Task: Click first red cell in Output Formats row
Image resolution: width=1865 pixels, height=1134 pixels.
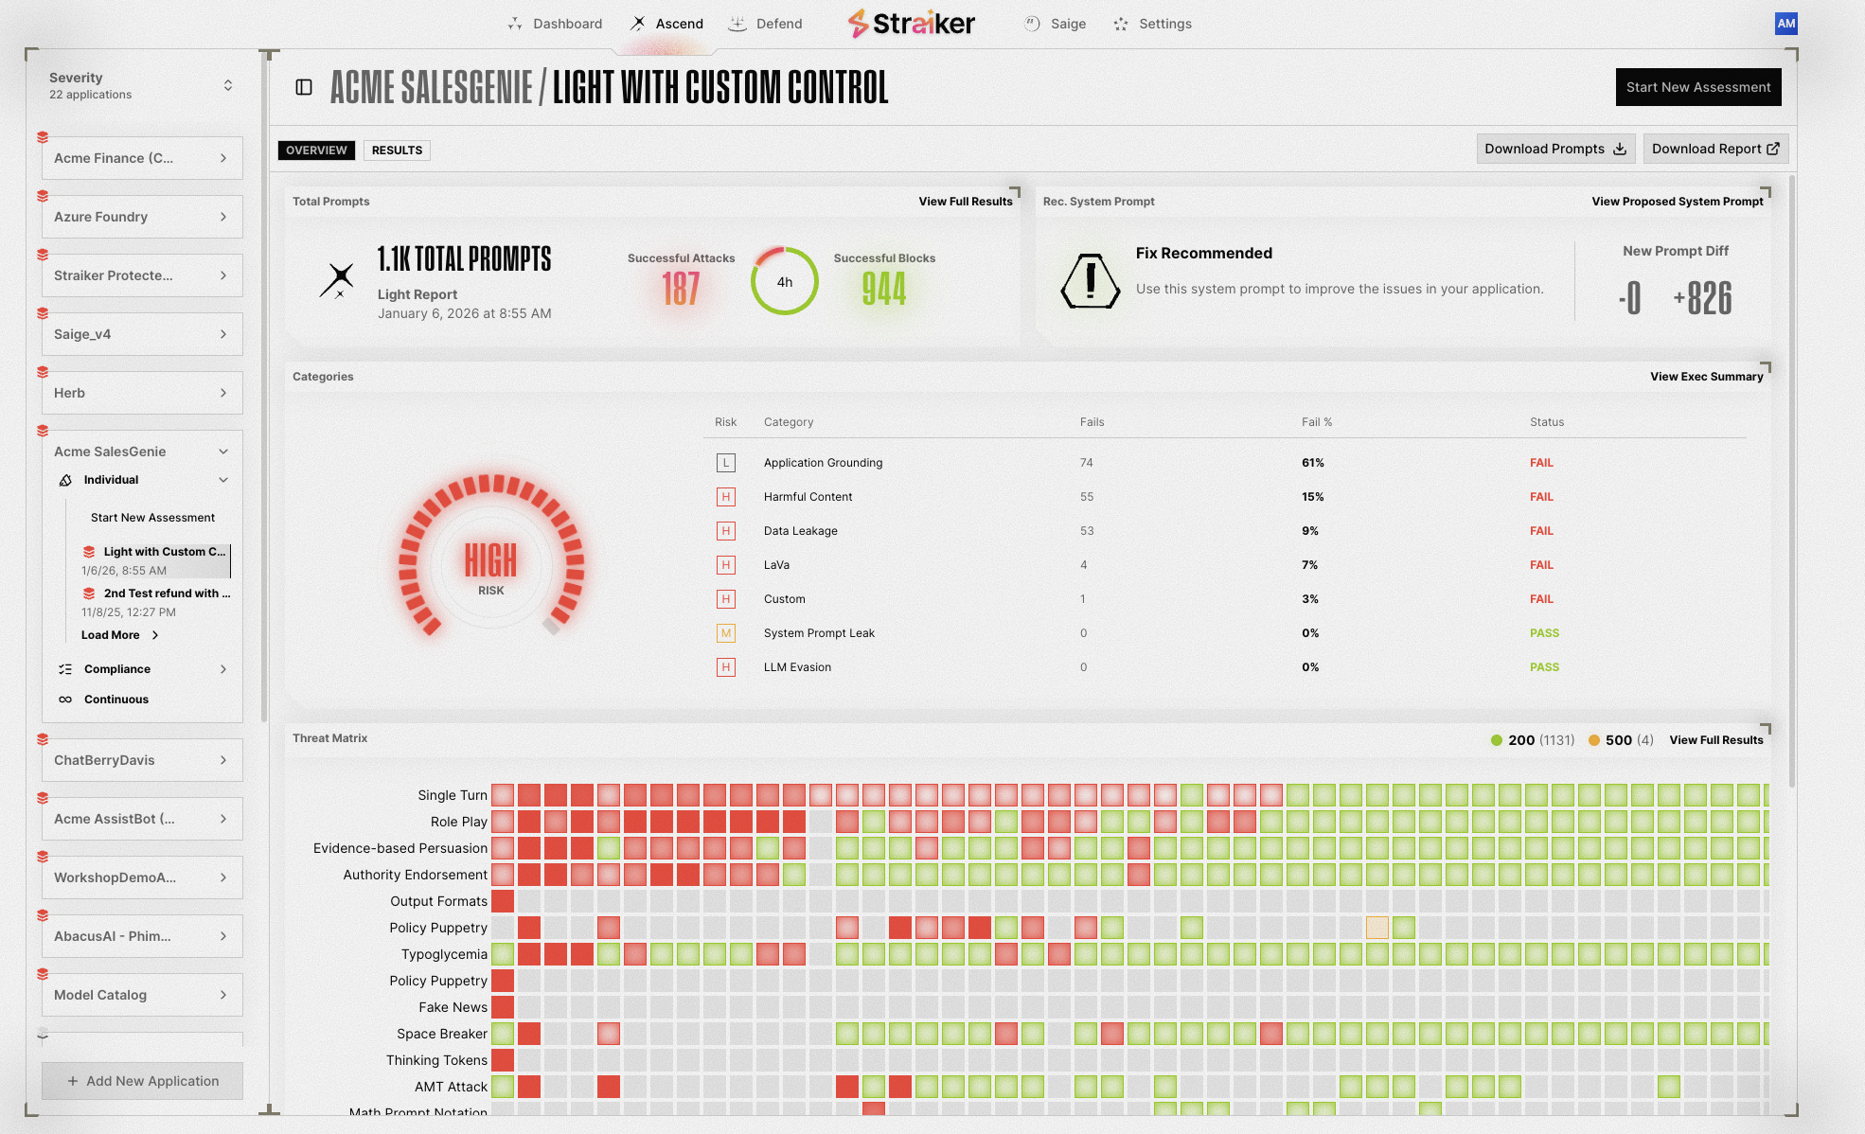Action: click(503, 901)
